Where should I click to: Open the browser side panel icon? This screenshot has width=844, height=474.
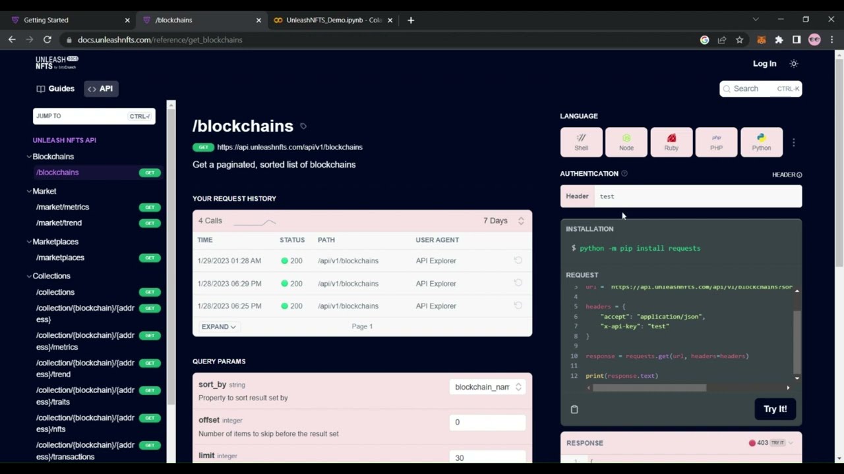[797, 40]
